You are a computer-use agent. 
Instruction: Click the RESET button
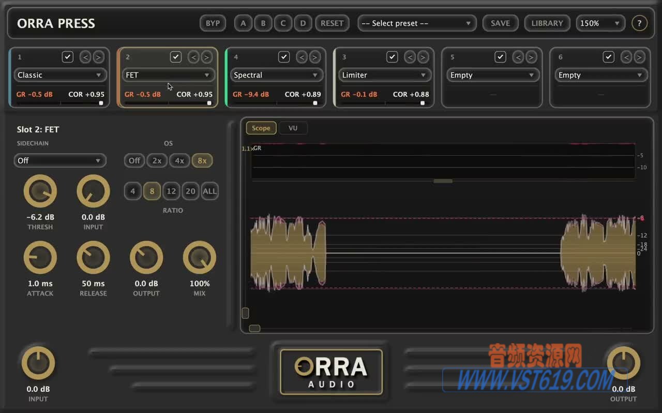click(332, 23)
